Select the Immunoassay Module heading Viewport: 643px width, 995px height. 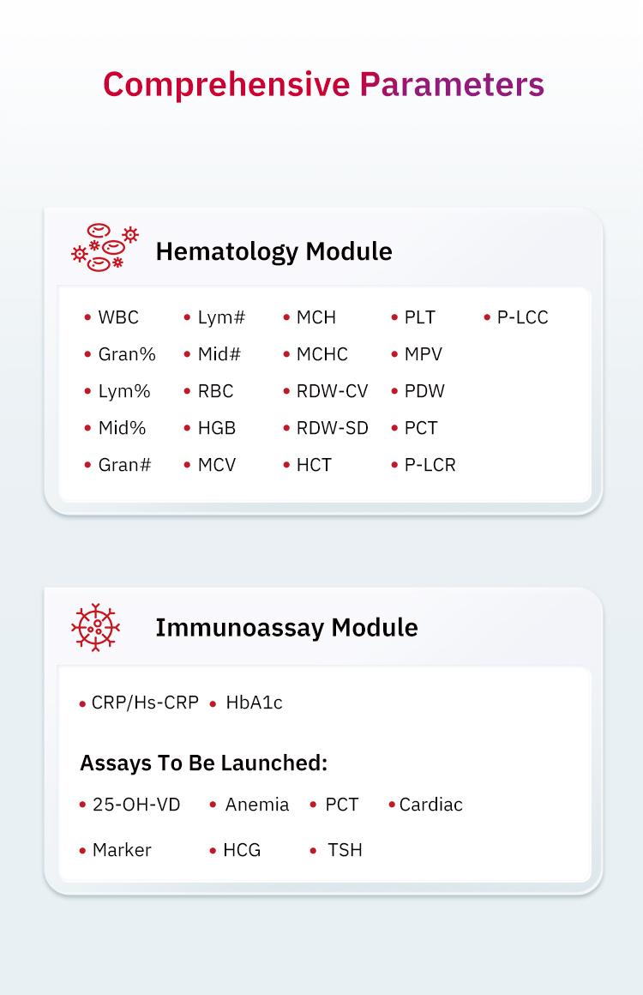point(286,627)
